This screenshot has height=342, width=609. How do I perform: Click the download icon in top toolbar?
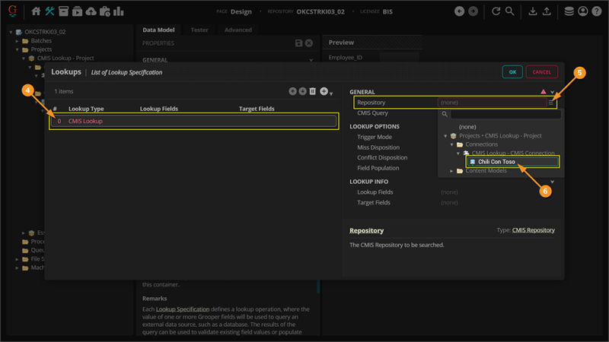click(x=533, y=11)
